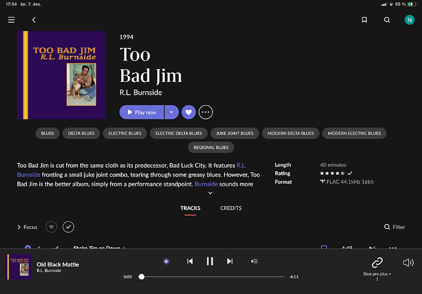The height and width of the screenshot is (294, 422).
Task: Click the 1994 release year
Action: coord(127,37)
